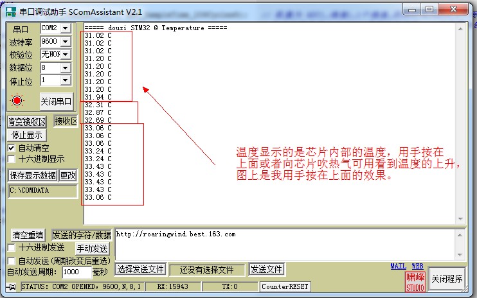Click the 发送的字符/数据 label button
Image resolution: width=477 pixels, height=298 pixels.
[x=82, y=235]
